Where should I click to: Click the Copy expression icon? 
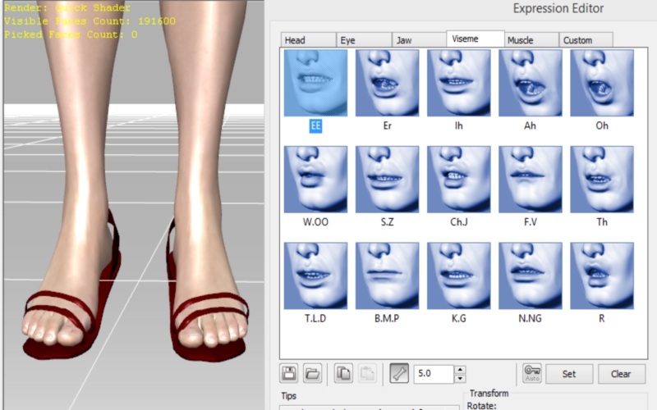(343, 375)
